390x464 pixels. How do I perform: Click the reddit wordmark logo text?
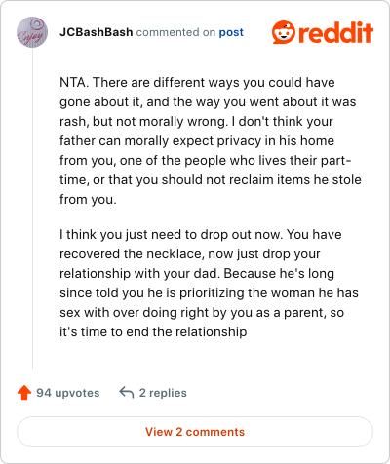pyautogui.click(x=336, y=33)
